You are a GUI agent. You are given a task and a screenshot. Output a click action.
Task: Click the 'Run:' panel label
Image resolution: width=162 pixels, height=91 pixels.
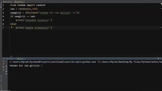pos(4,59)
